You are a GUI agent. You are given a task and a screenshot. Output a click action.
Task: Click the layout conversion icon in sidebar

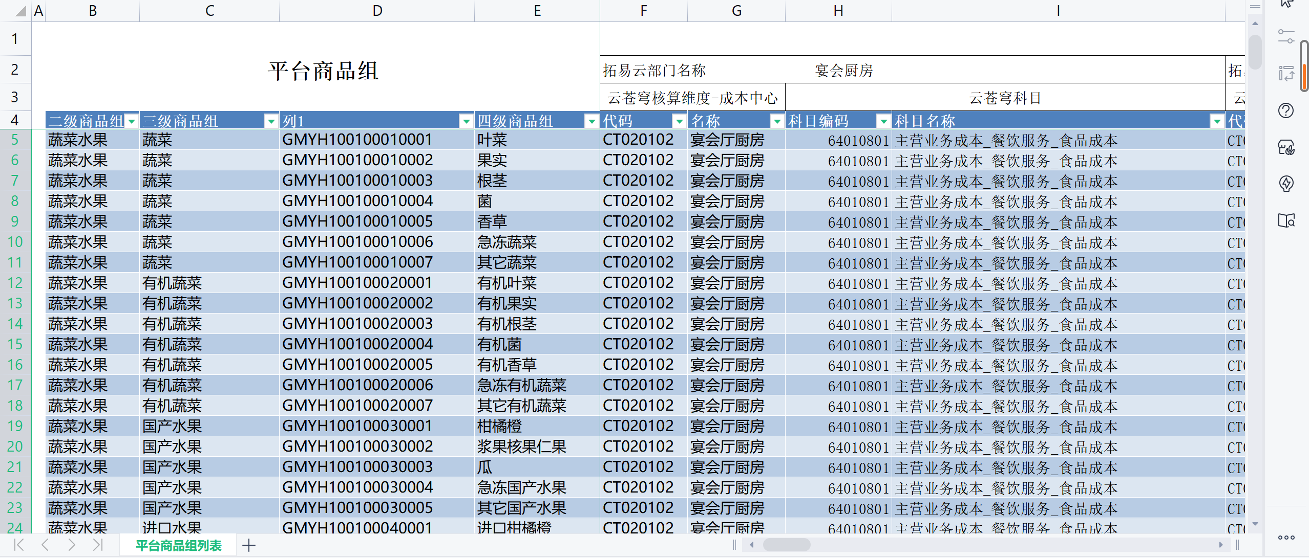point(1286,74)
